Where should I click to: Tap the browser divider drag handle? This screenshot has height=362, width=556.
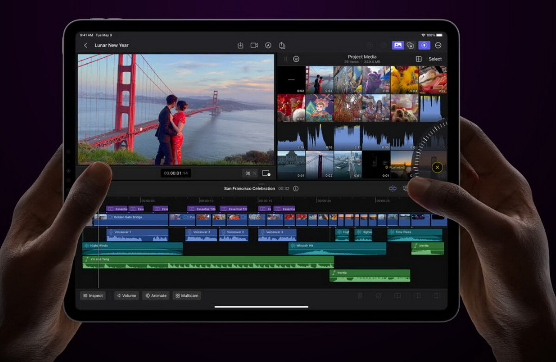[x=285, y=59]
